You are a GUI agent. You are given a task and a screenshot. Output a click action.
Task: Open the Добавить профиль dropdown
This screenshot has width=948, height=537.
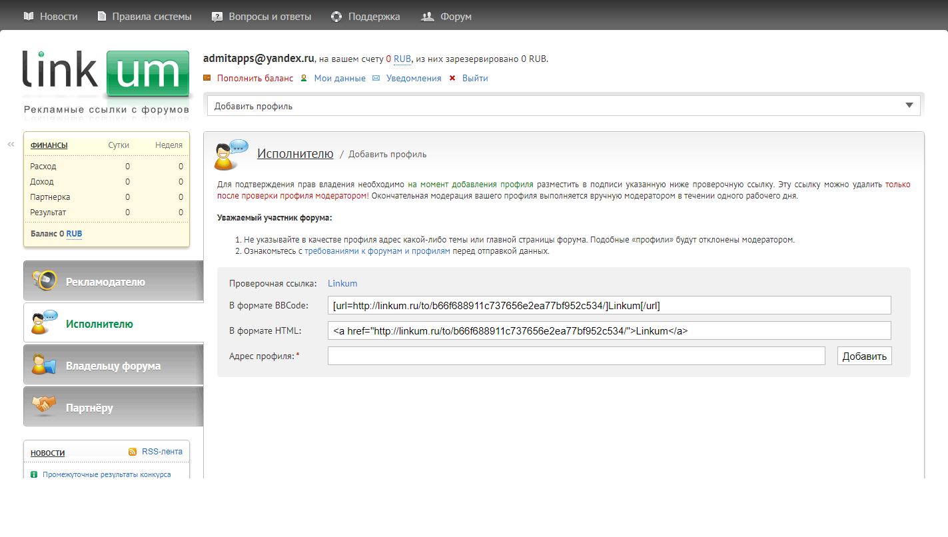coord(564,106)
